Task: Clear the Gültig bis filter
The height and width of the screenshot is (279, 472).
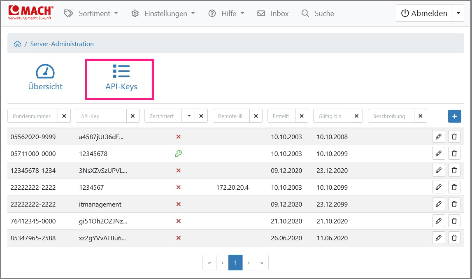Action: click(356, 116)
